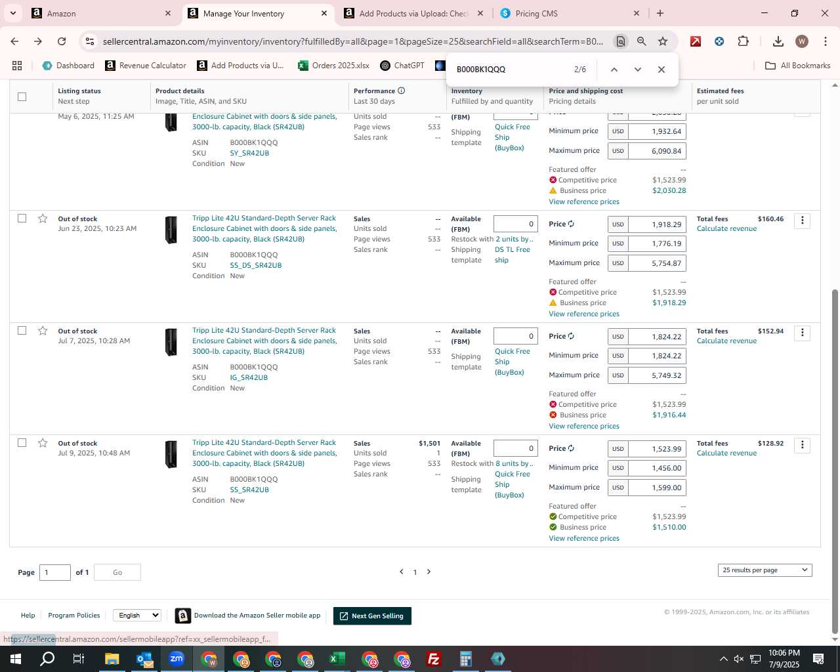Click Calculate revenue for $160.46 fees row

pos(726,228)
